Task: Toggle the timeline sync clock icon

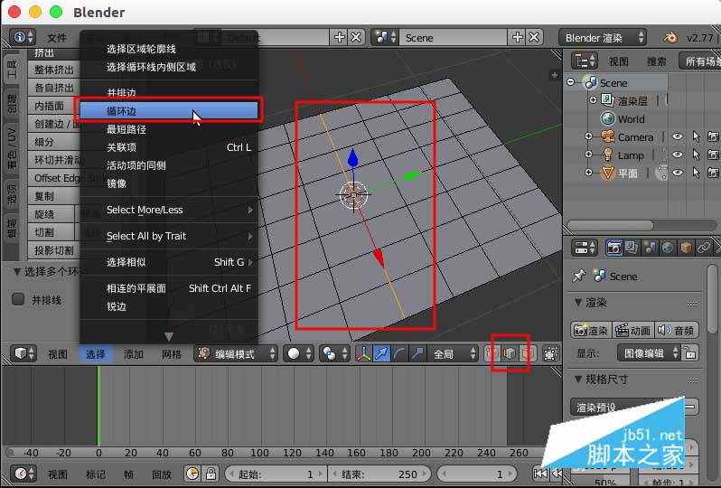Action: point(192,474)
